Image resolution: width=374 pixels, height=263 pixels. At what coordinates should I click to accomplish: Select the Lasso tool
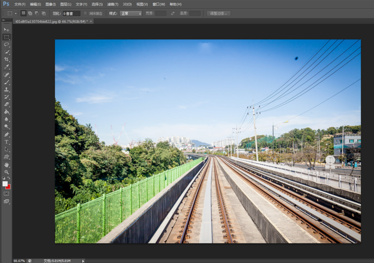(x=6, y=44)
